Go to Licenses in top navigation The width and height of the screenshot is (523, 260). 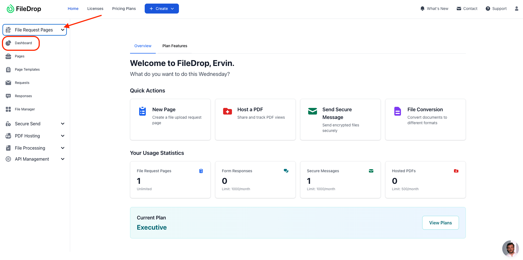[x=95, y=9]
